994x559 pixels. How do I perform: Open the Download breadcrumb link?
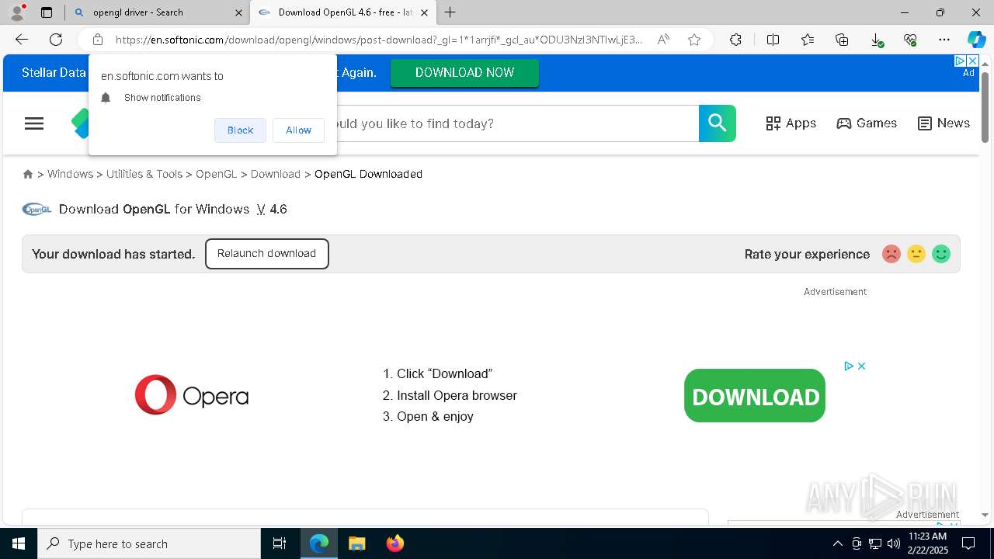point(276,174)
